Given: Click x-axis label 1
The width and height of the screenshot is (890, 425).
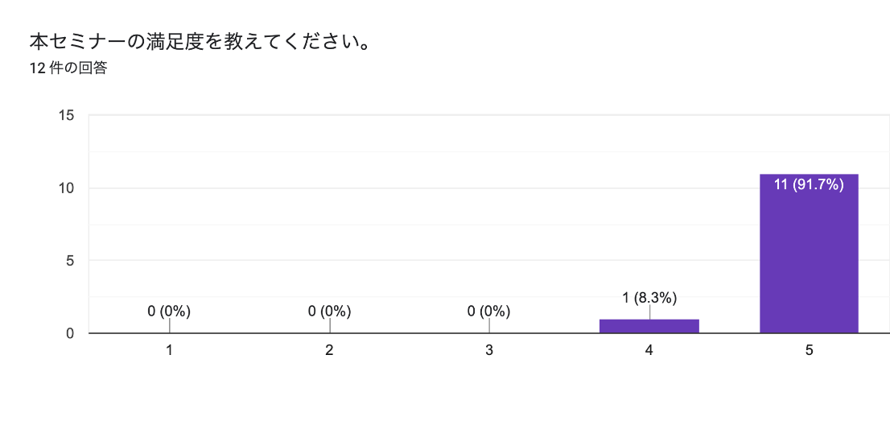Looking at the screenshot, I should [x=169, y=350].
